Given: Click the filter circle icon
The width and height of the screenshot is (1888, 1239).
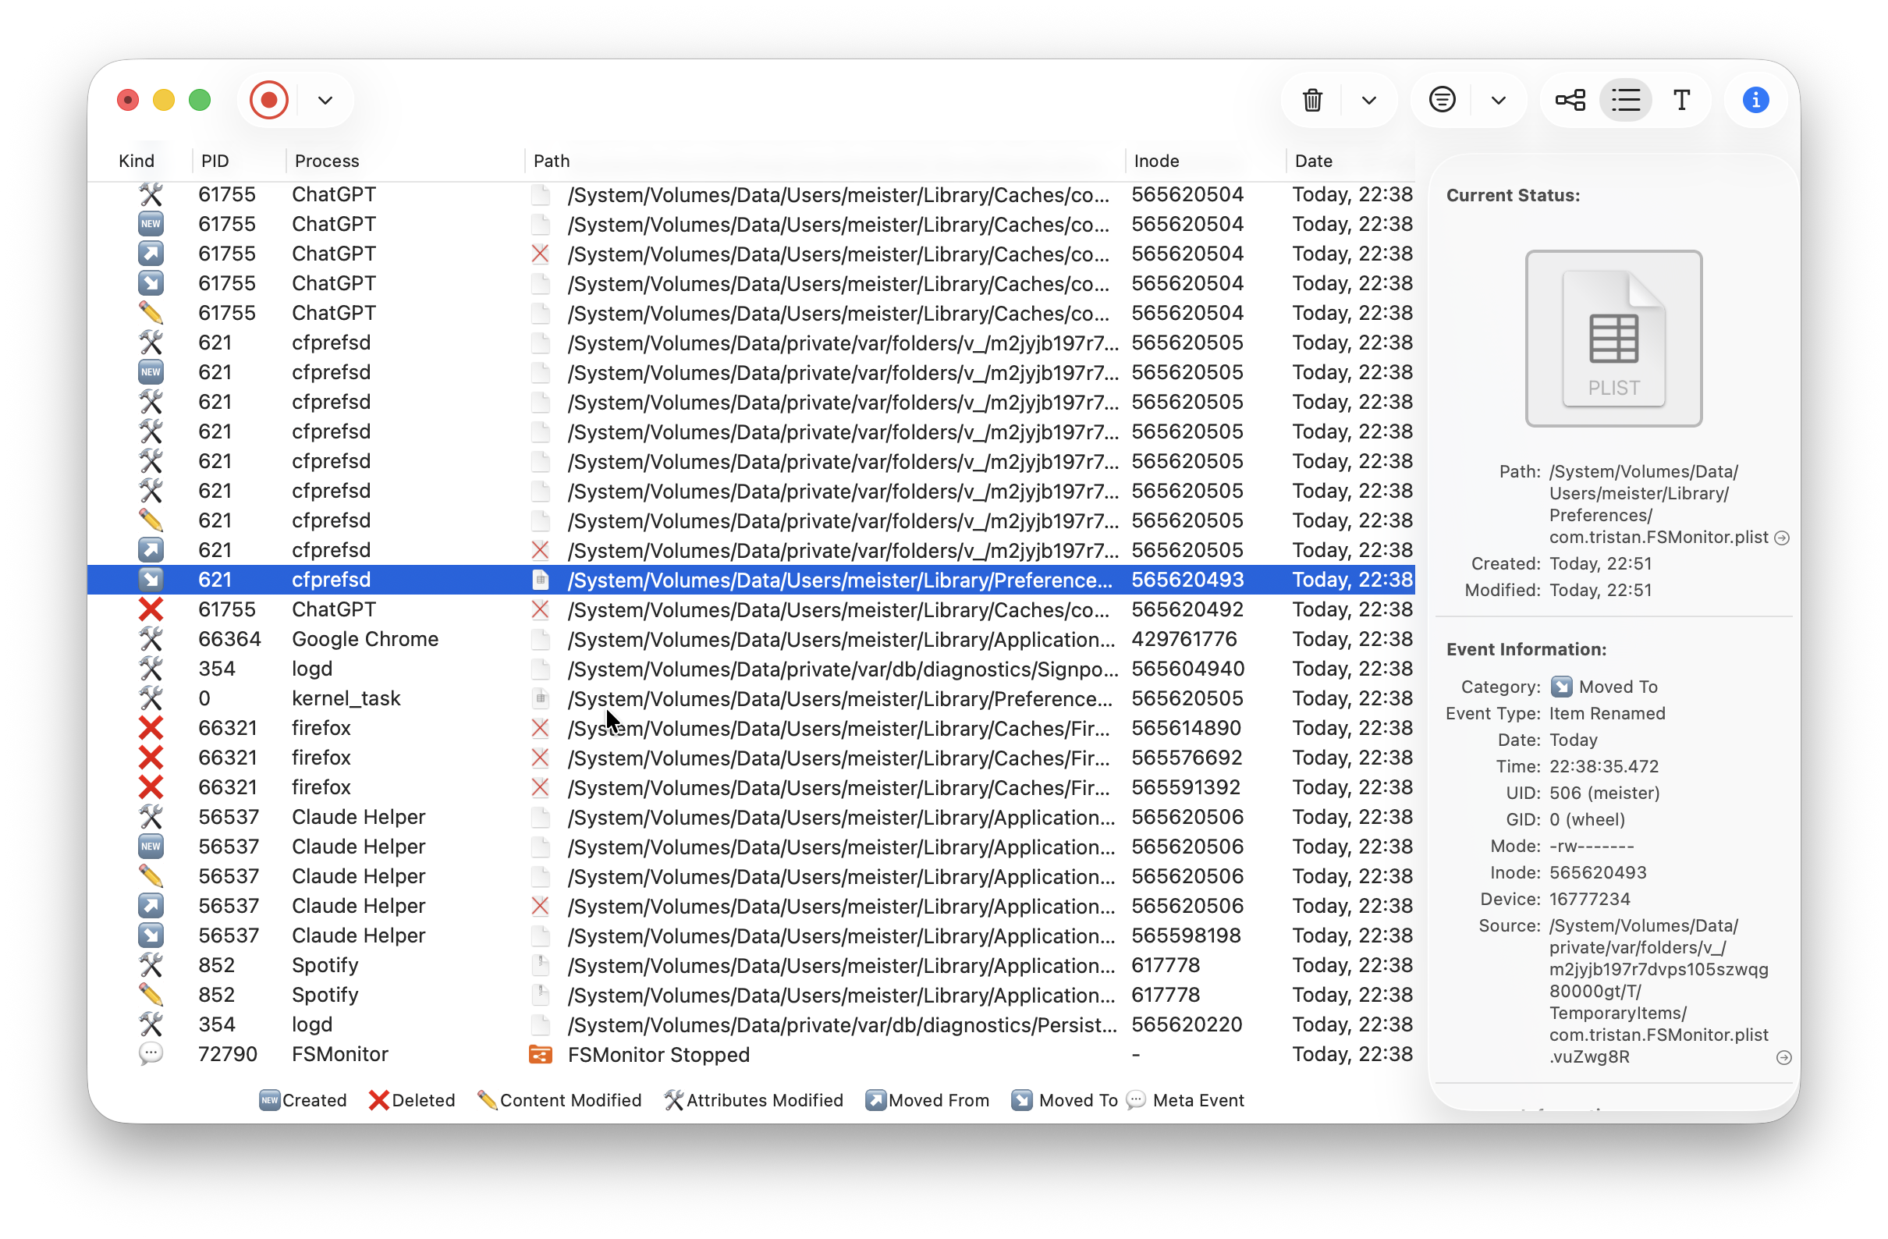Looking at the screenshot, I should pyautogui.click(x=1443, y=101).
